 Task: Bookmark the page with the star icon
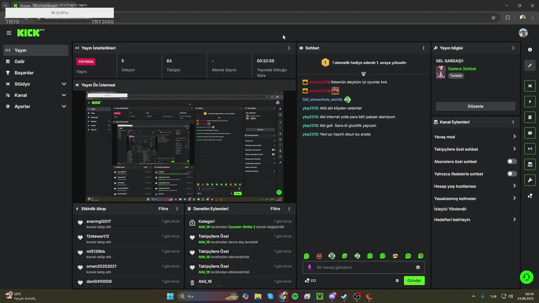click(x=494, y=18)
